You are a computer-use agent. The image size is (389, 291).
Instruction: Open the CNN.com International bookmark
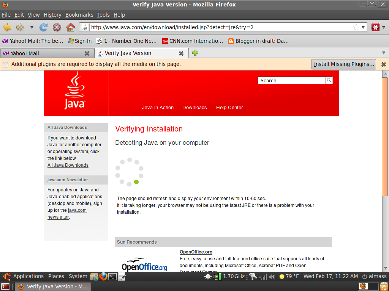(193, 41)
